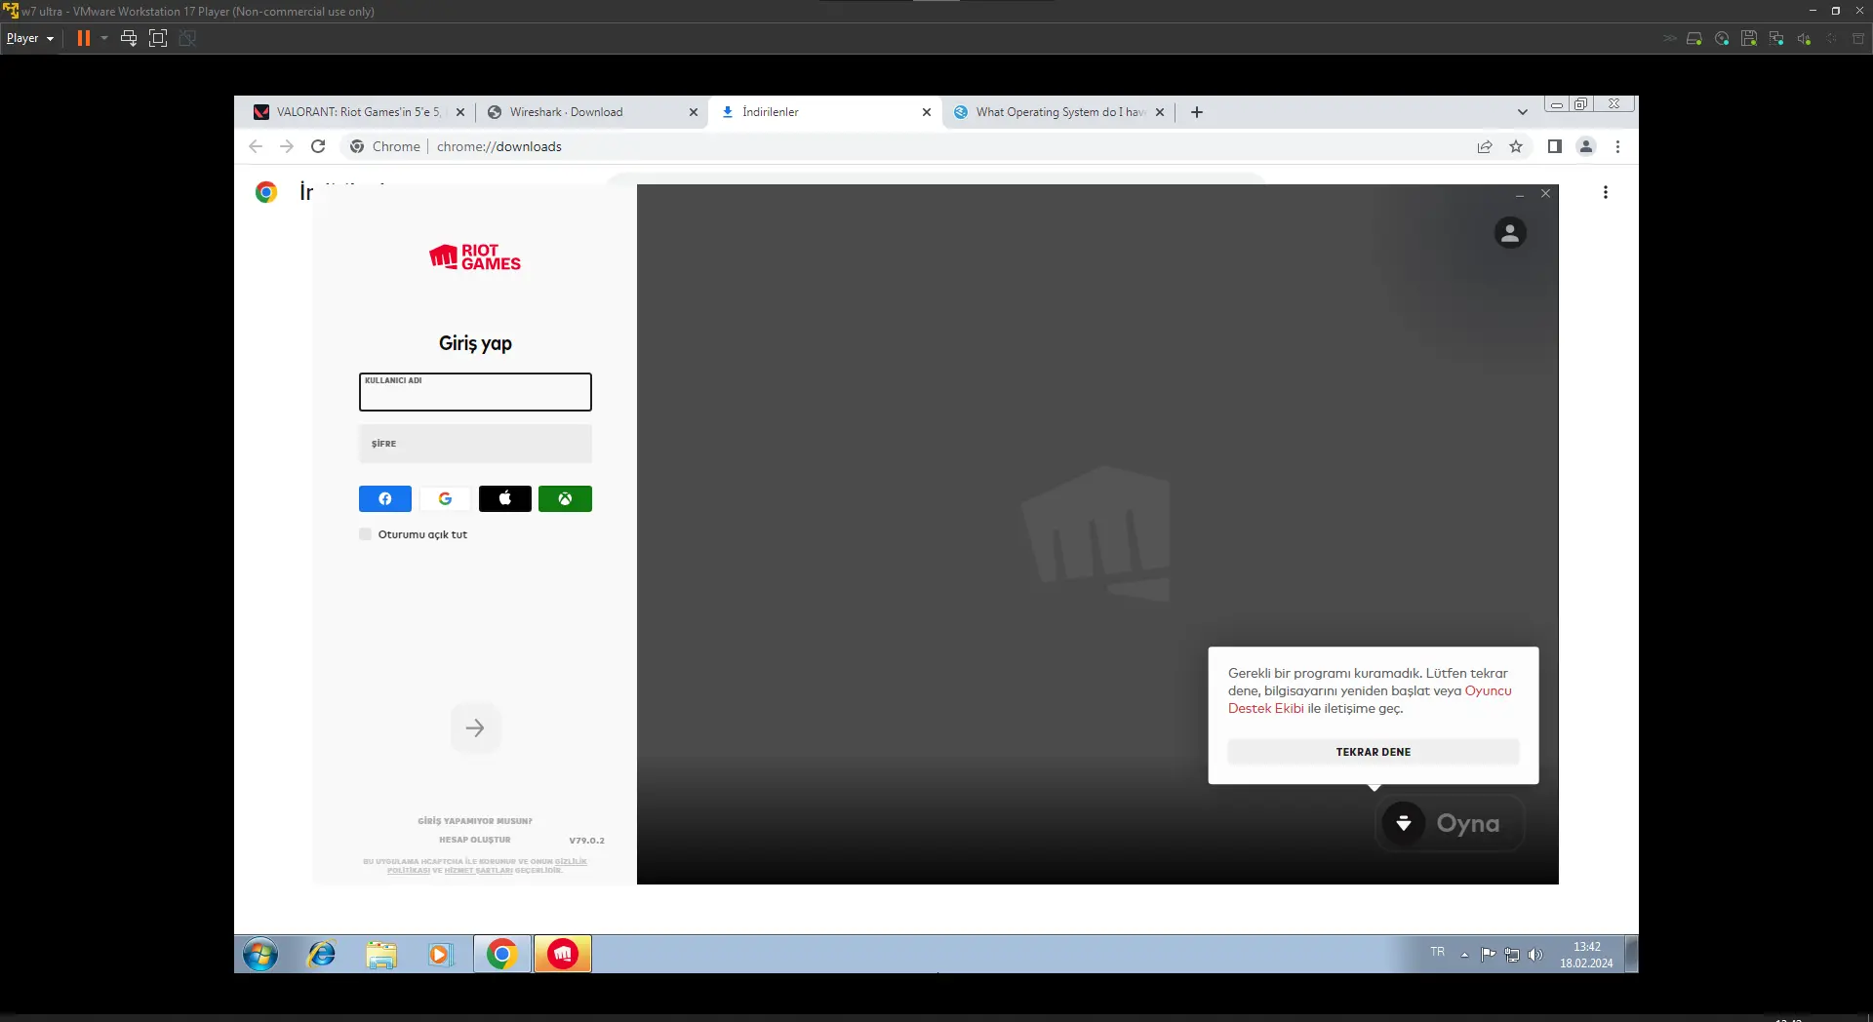Viewport: 1873px width, 1022px height.
Task: Open the volume tray icon
Action: (x=1535, y=955)
